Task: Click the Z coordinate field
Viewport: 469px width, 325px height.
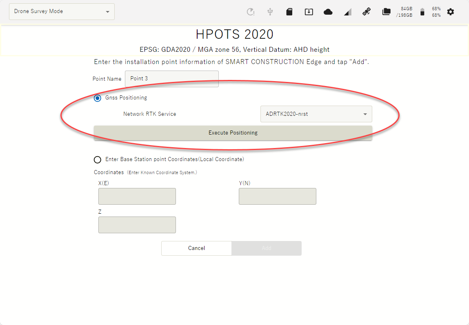Action: [137, 225]
